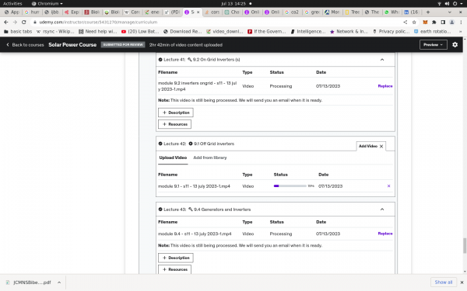The image size is (467, 291).
Task: Share this page via share icon
Action: [x=406, y=23]
